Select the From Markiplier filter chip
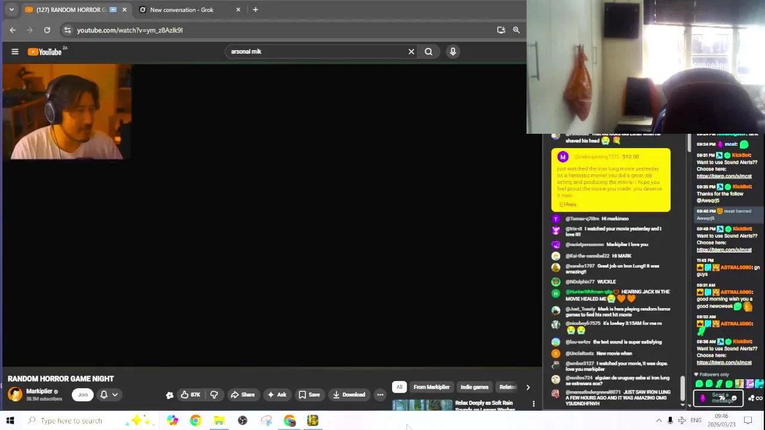765x430 pixels. coord(432,387)
